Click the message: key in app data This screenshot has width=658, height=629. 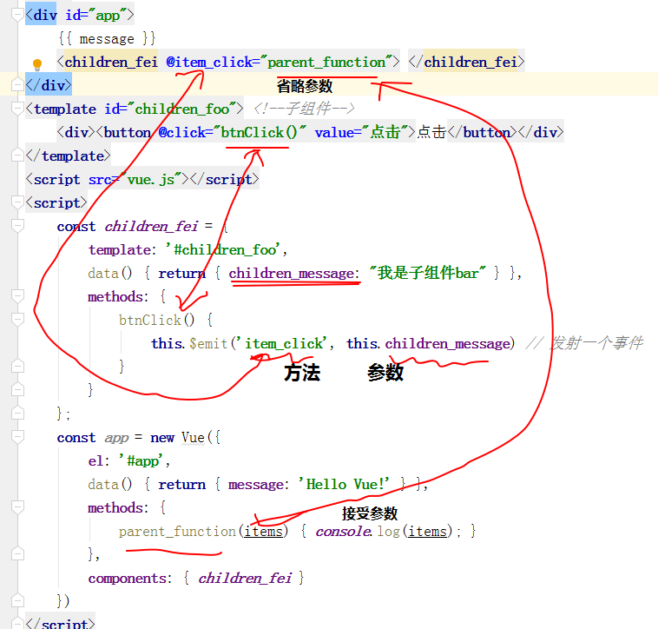(259, 485)
